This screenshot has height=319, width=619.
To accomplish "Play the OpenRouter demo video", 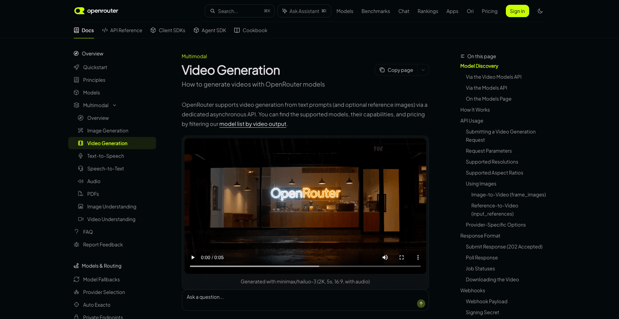I will 193,258.
